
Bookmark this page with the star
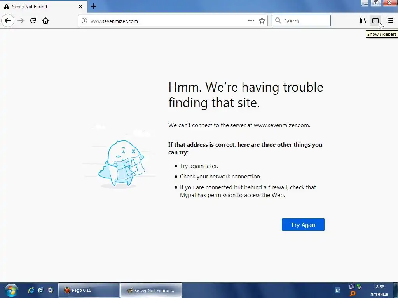tap(262, 21)
